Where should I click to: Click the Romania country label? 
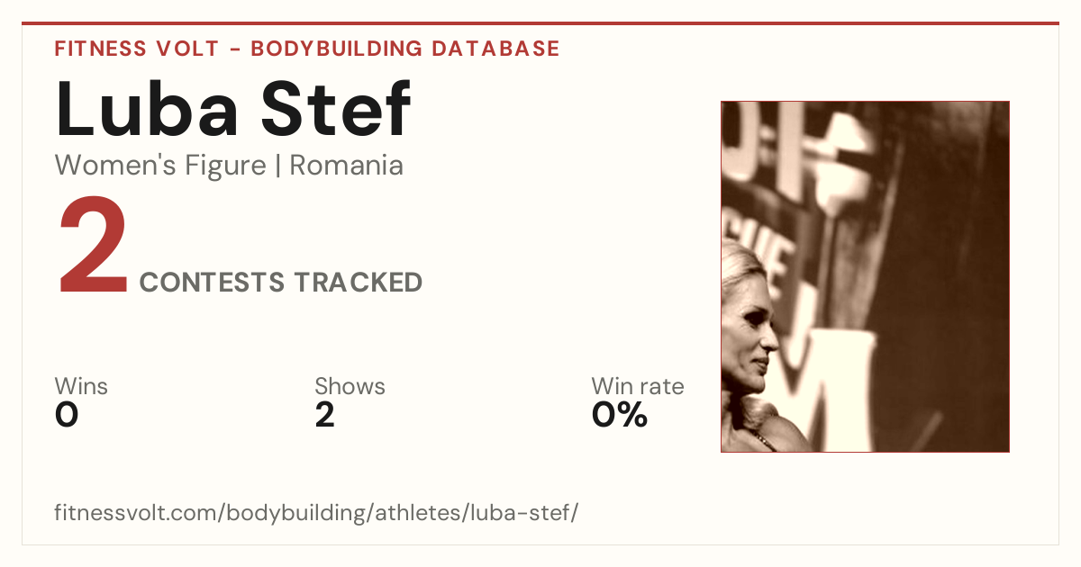347,166
